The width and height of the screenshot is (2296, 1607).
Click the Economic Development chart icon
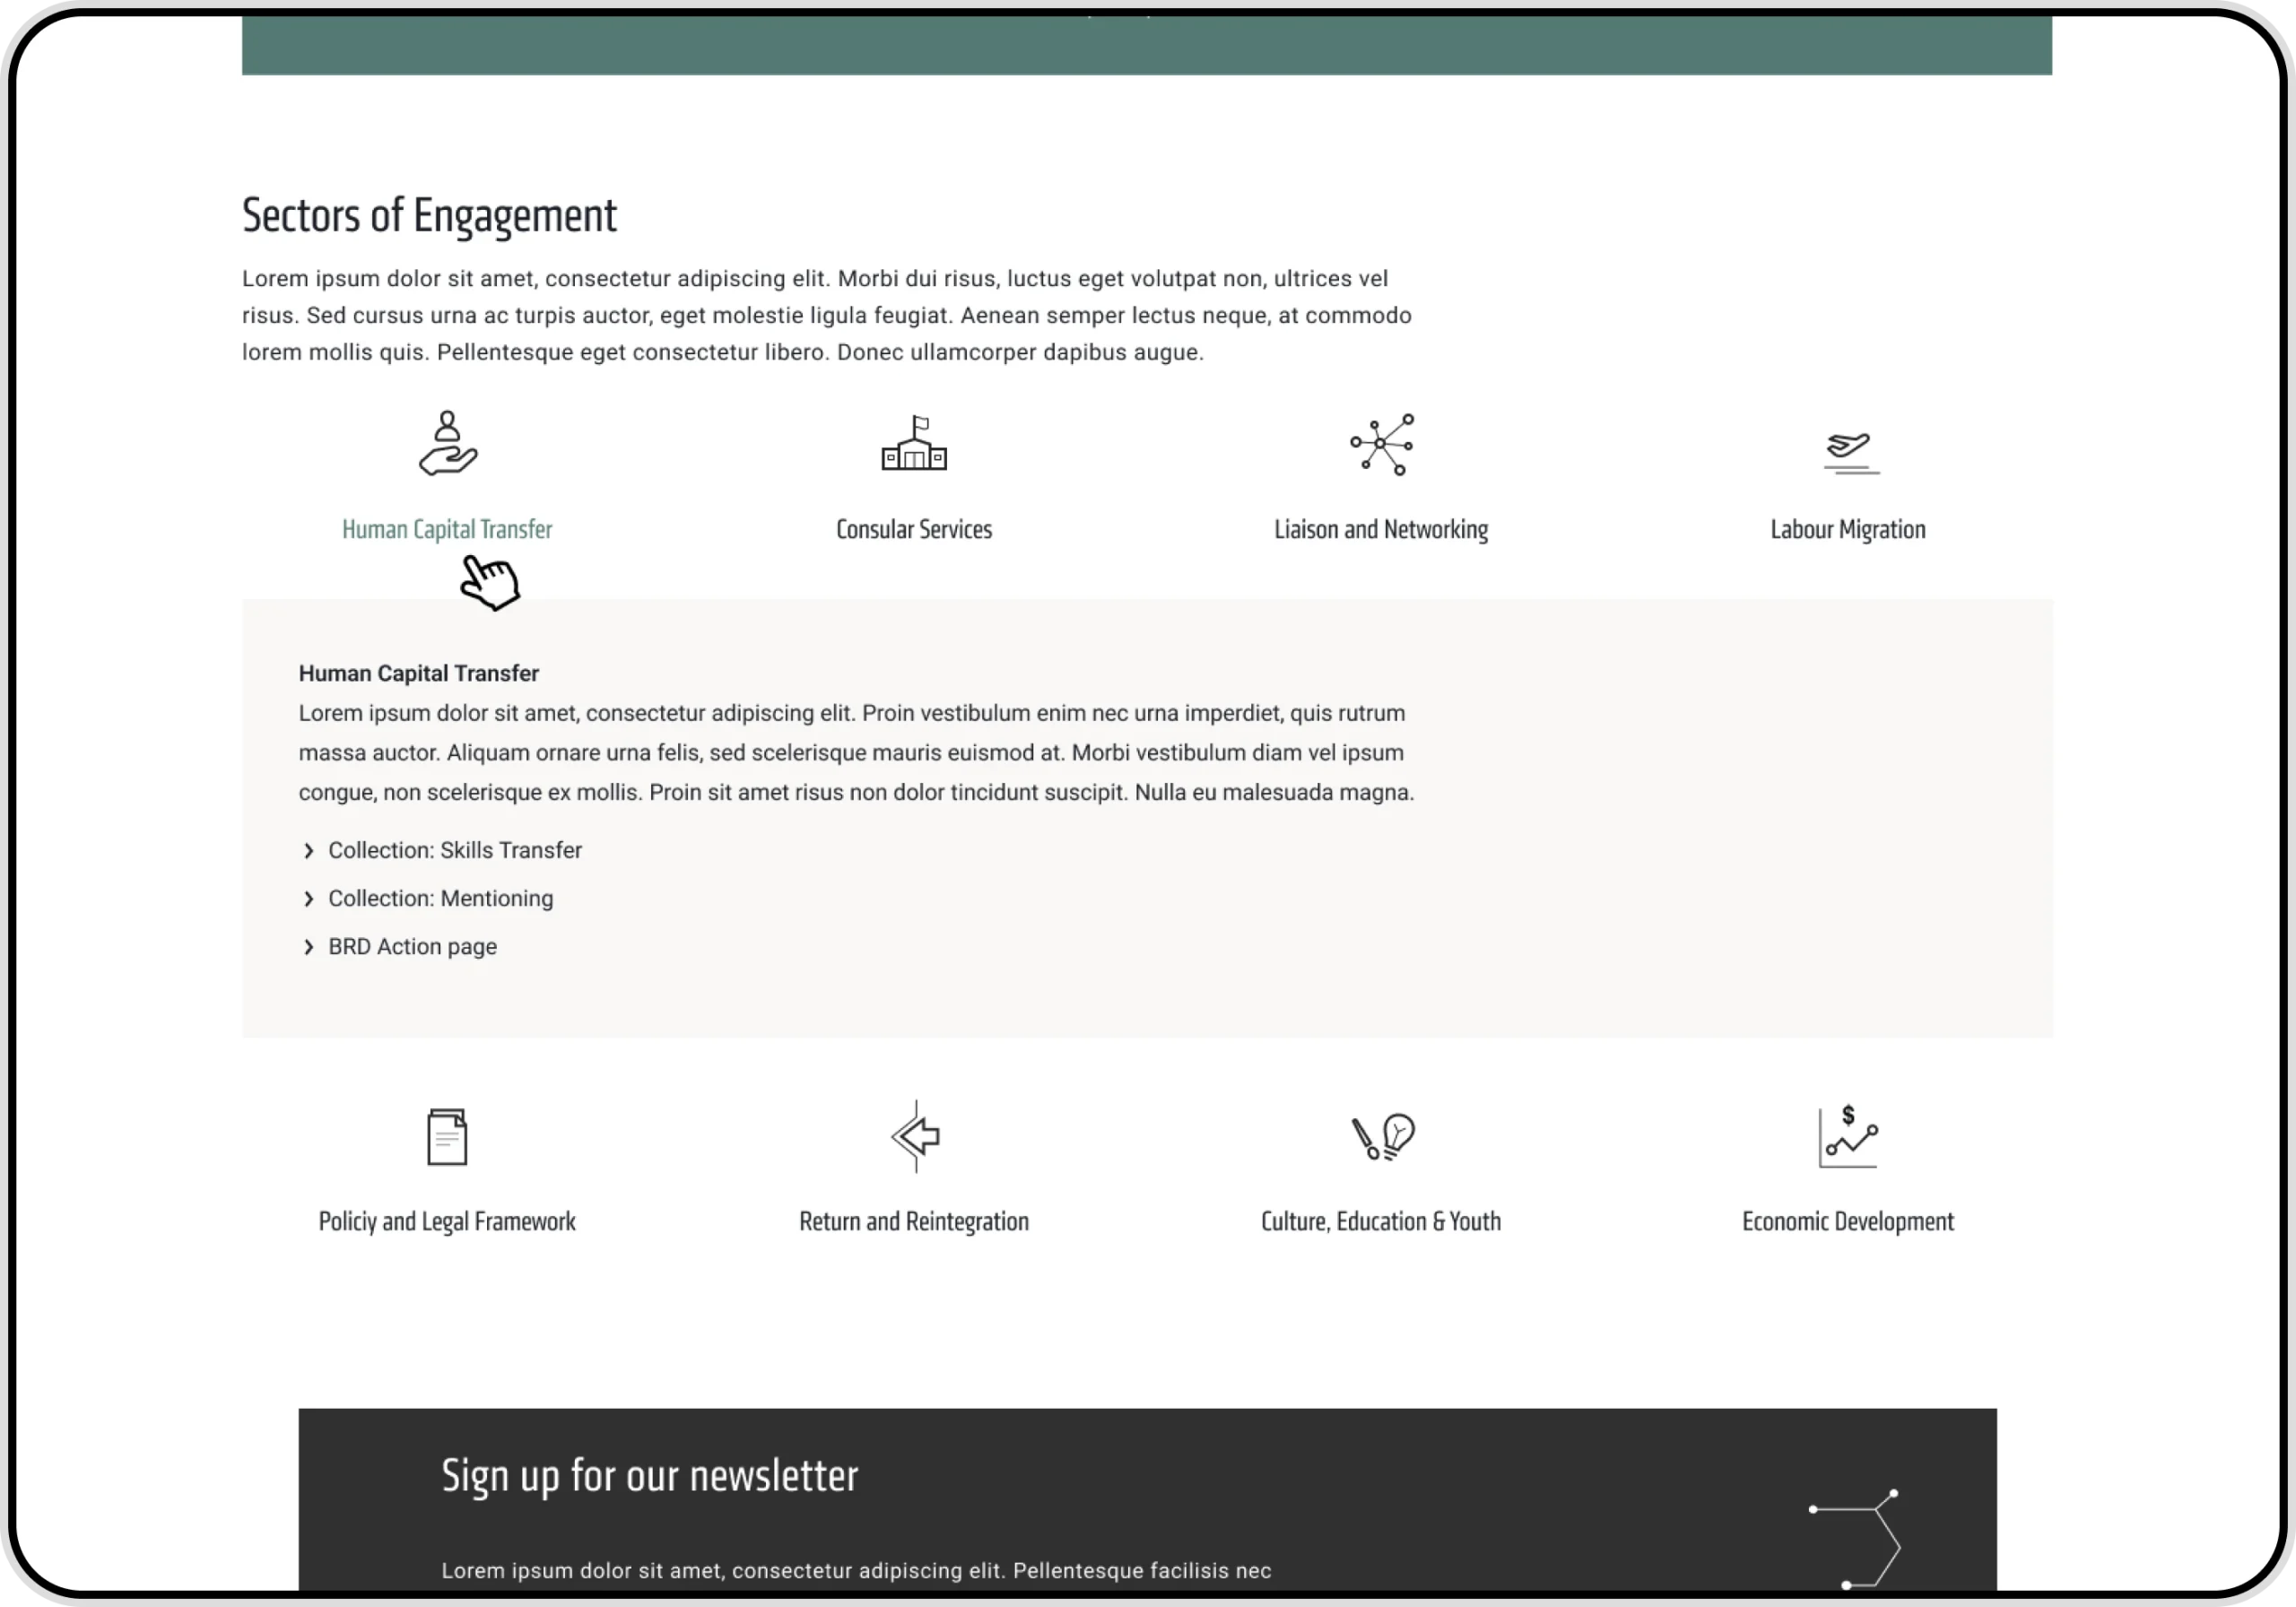(1848, 1136)
